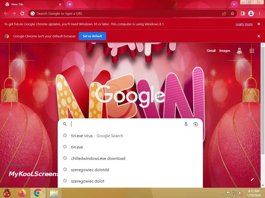Click clock icon beside chilledwindows.exe download
265x198 pixels.
point(65,158)
